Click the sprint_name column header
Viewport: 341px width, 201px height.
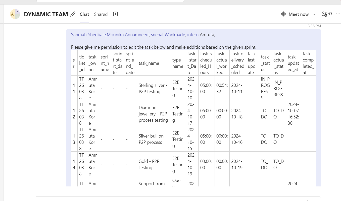105,63
